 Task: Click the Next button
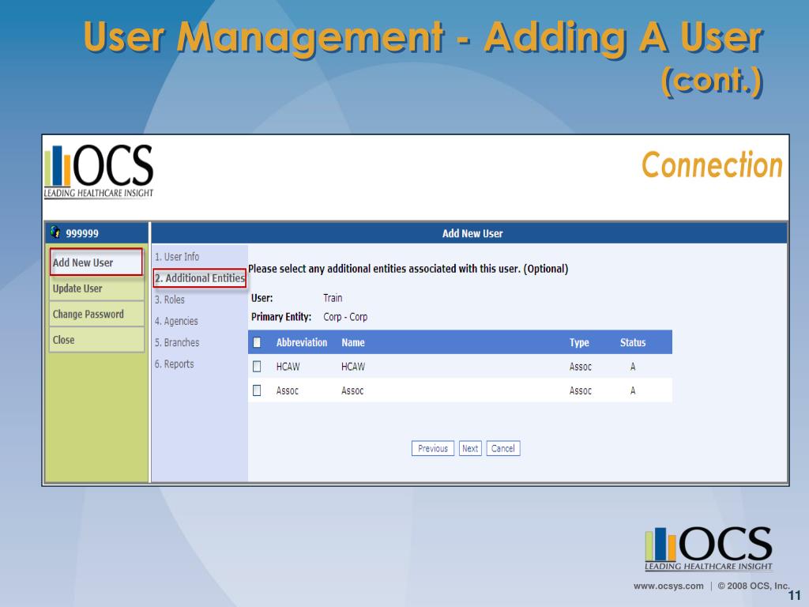click(x=470, y=449)
